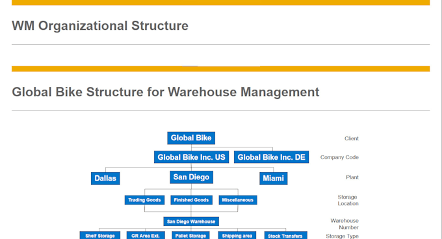442x239 pixels.
Task: Click the Dallas plant box
Action: (105, 179)
